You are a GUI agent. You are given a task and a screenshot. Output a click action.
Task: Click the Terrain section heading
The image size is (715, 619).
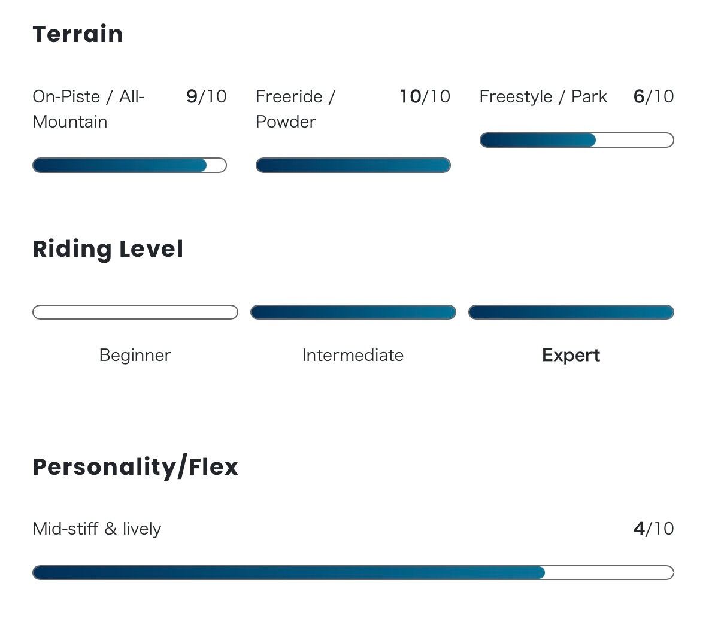pyautogui.click(x=78, y=34)
